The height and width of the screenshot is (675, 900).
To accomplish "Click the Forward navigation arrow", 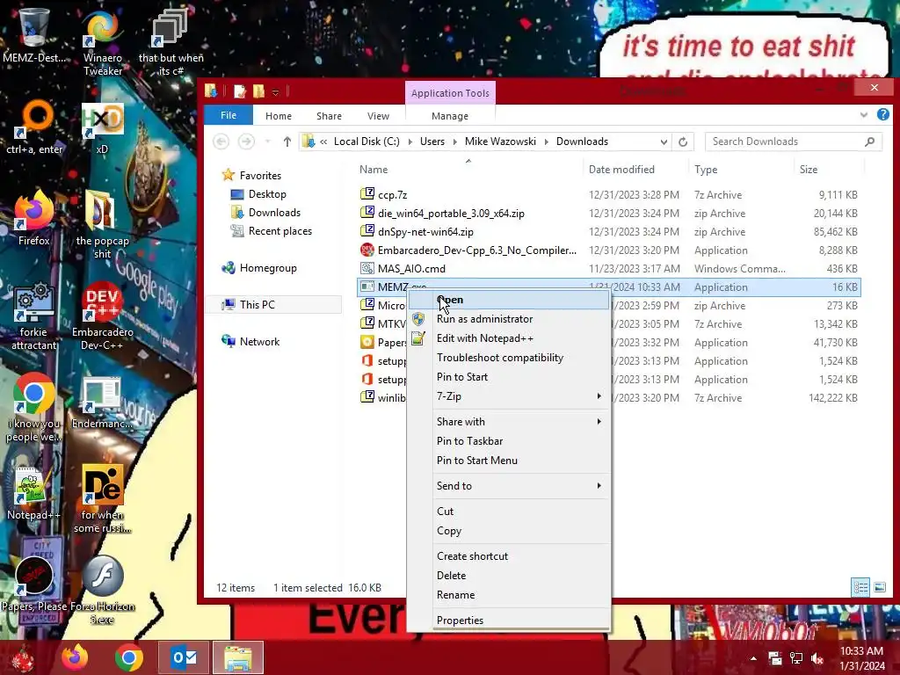I will [246, 142].
